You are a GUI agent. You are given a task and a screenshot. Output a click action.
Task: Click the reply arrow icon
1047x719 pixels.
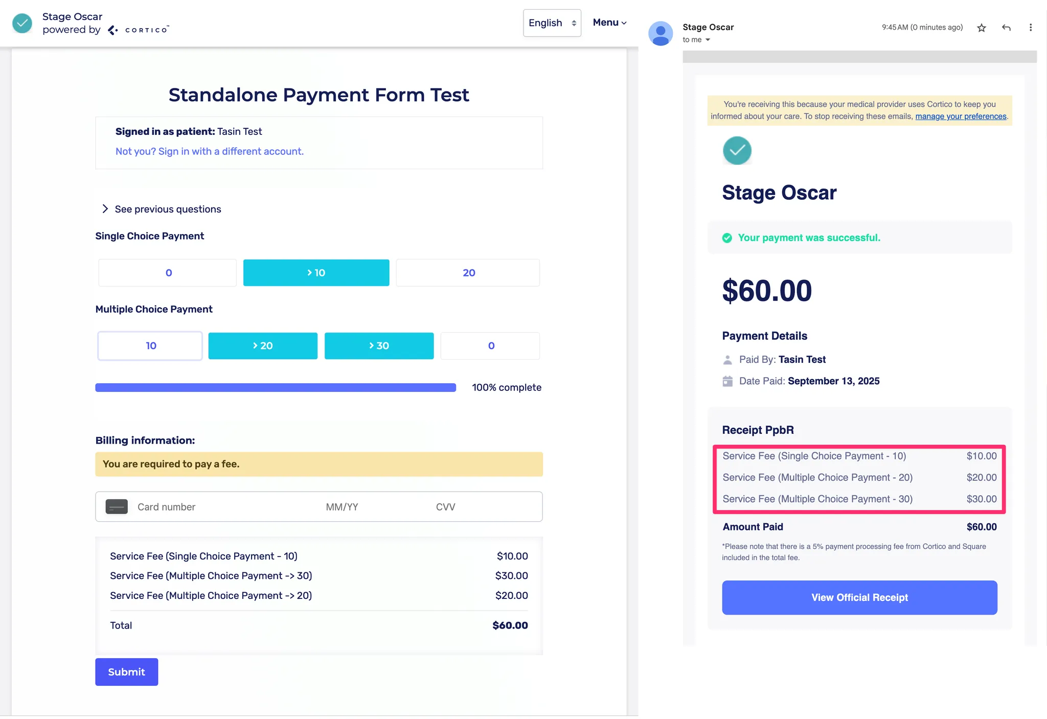coord(1006,28)
